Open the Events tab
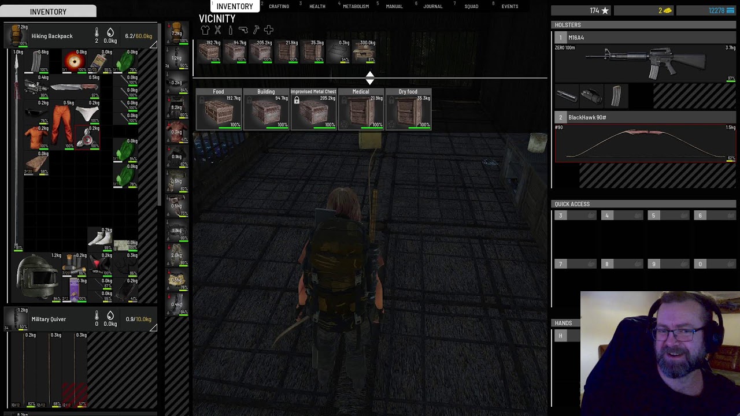This screenshot has height=416, width=740. [510, 6]
